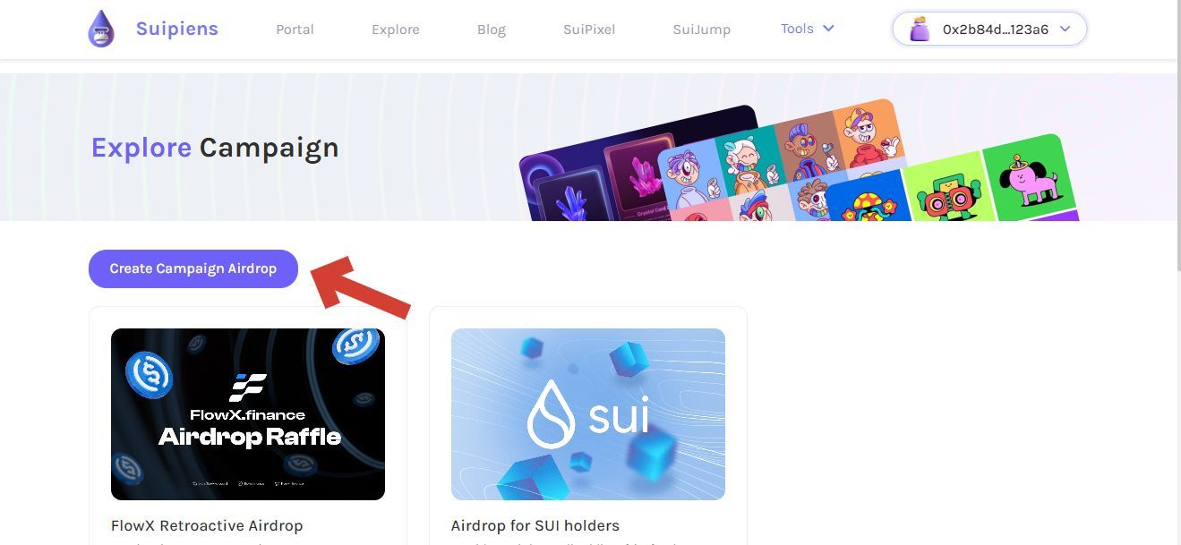Click the Sui droplet logo in the second card

pyautogui.click(x=551, y=414)
